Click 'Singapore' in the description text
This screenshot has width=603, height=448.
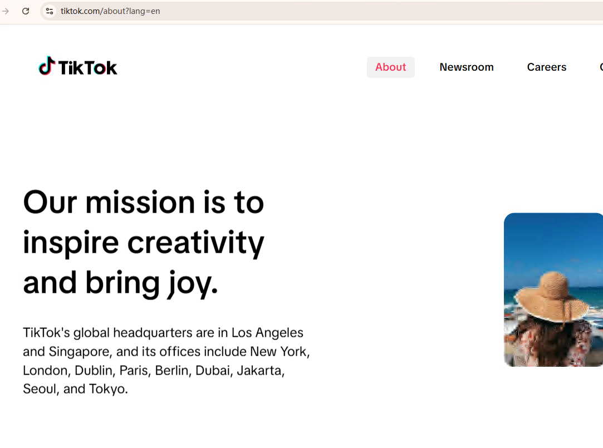click(80, 352)
